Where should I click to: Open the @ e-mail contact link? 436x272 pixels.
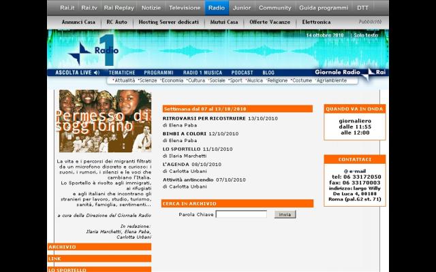pyautogui.click(x=354, y=171)
